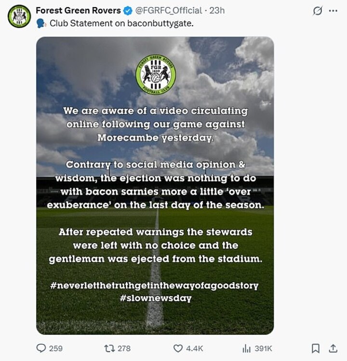The height and width of the screenshot is (361, 347).
Task: Bookmark this Forest Green Rovers post
Action: pos(315,348)
